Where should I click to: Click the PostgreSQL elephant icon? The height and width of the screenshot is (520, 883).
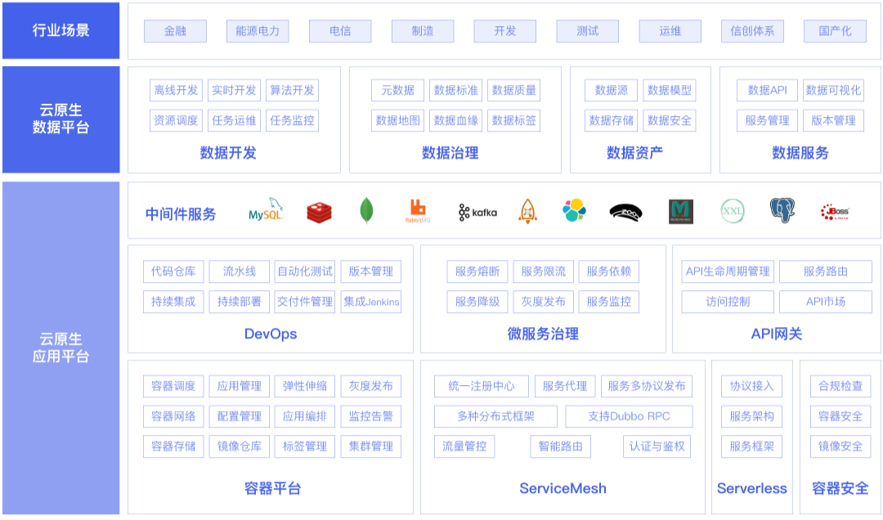coord(782,210)
